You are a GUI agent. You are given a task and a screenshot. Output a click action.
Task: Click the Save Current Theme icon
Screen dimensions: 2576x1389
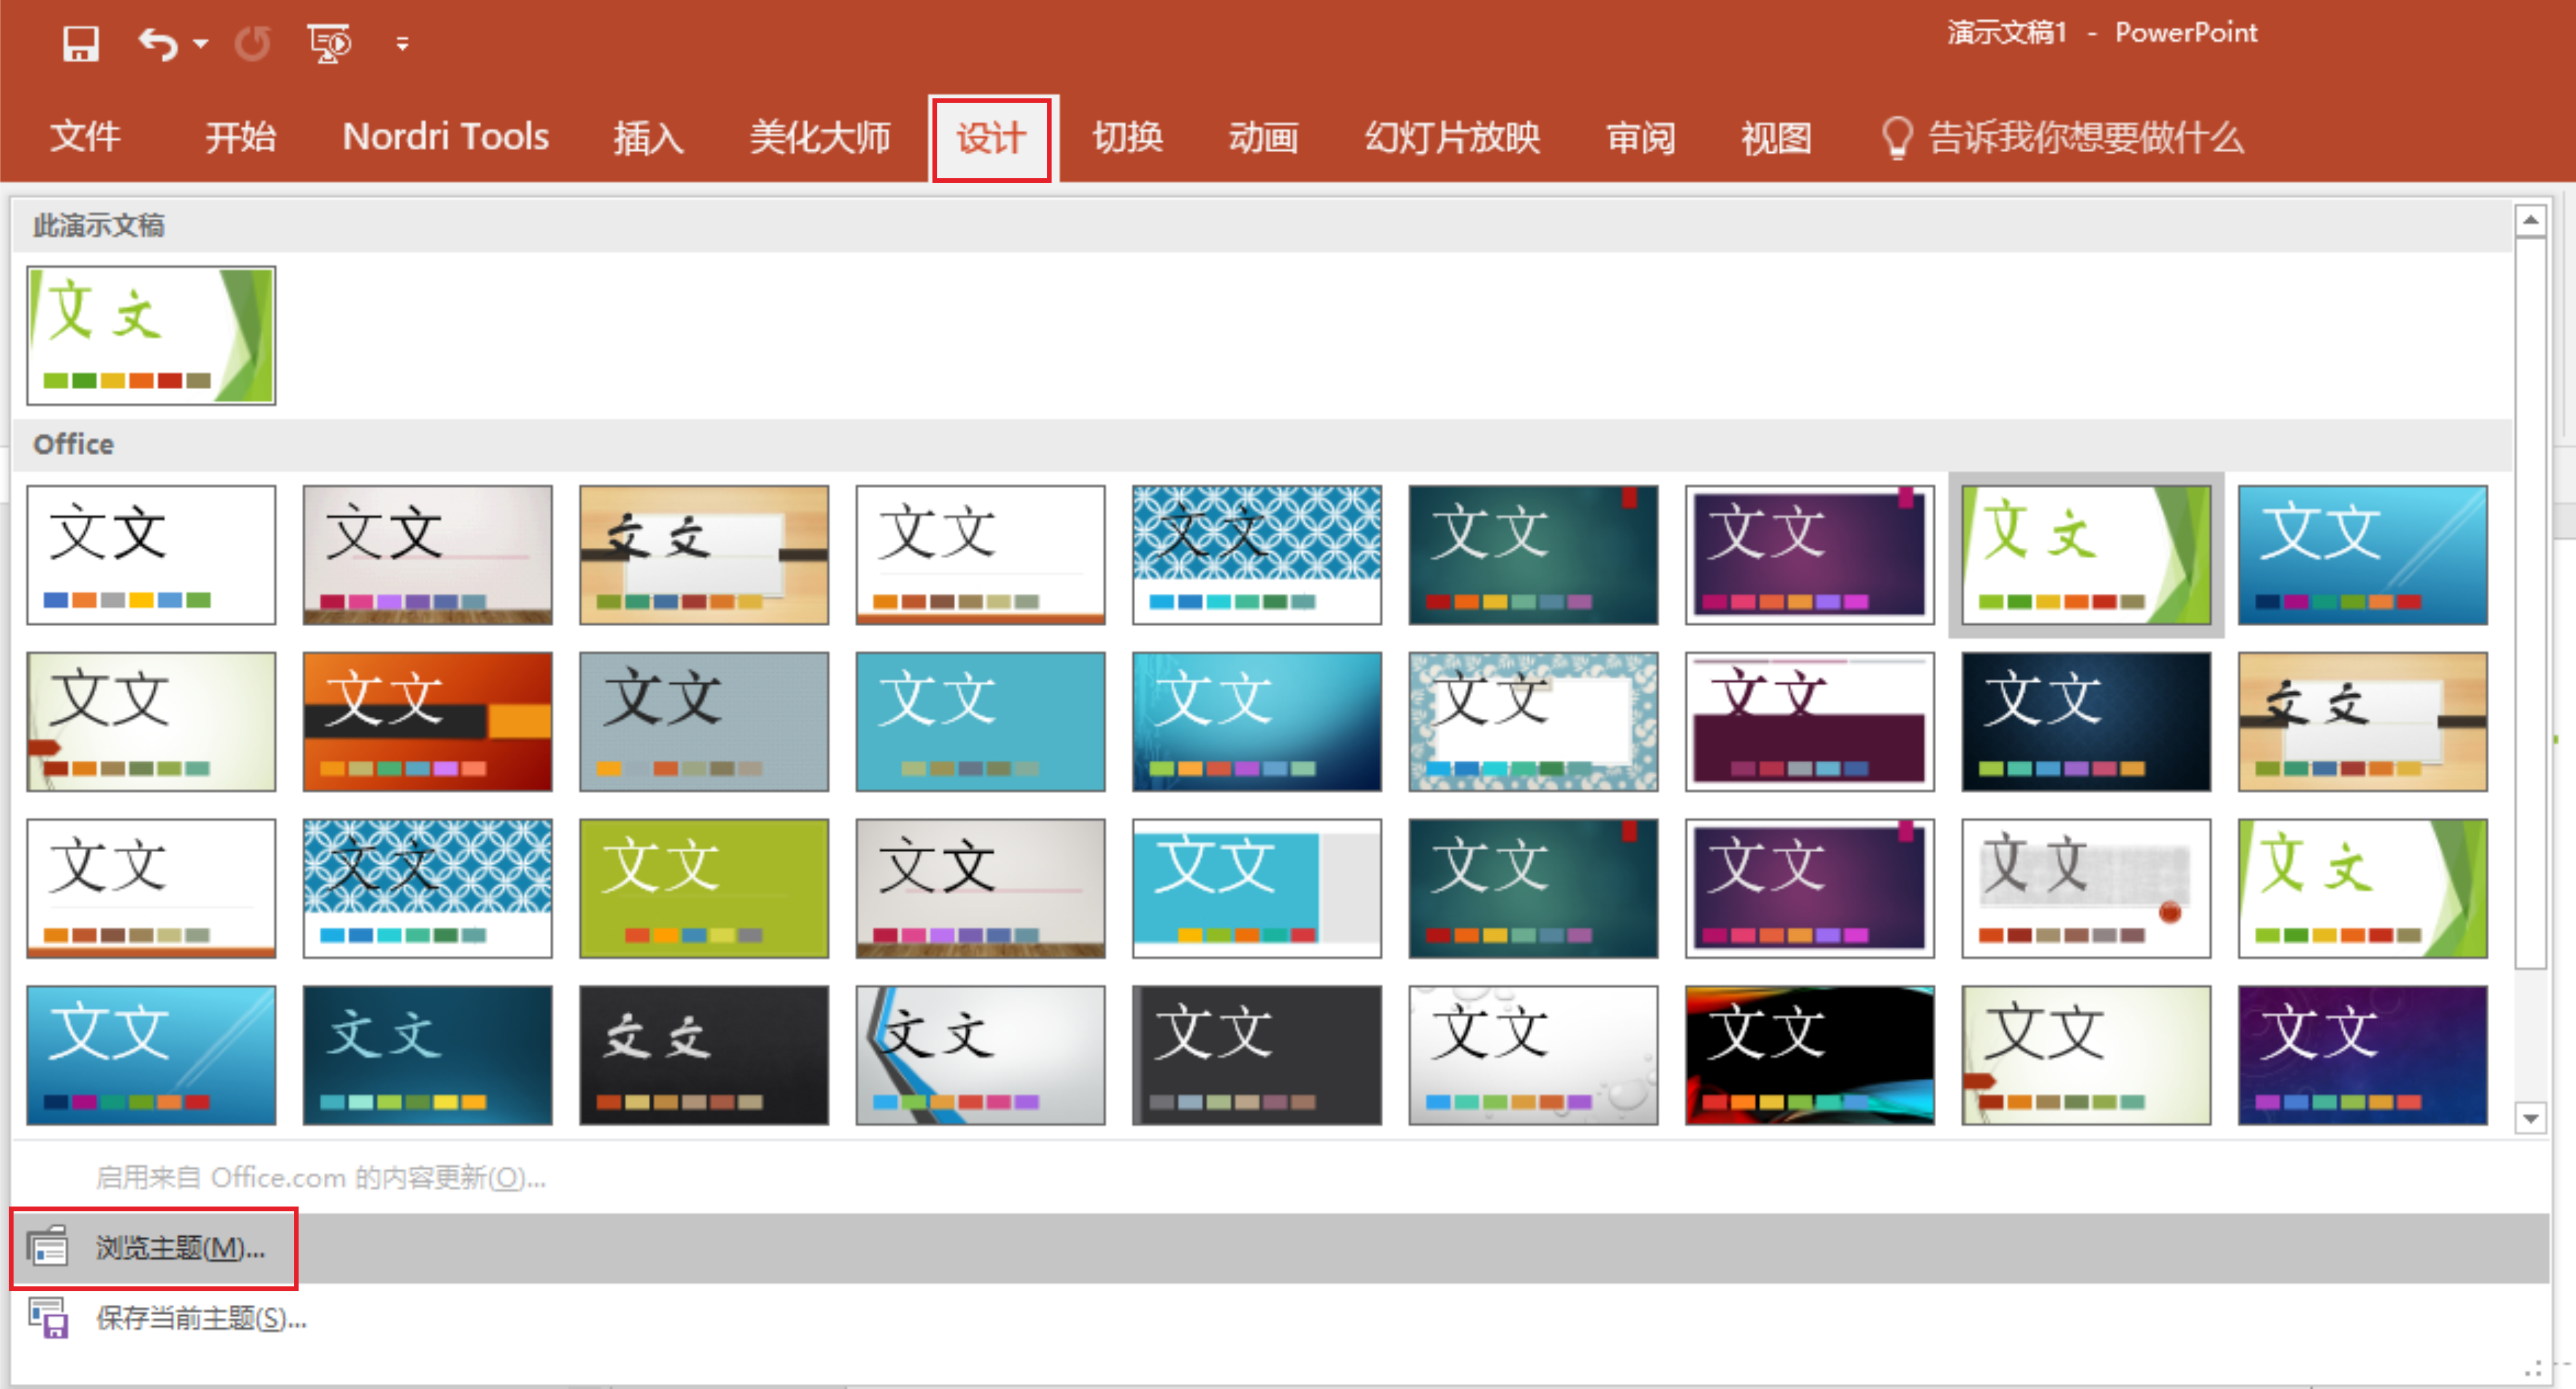click(48, 1317)
